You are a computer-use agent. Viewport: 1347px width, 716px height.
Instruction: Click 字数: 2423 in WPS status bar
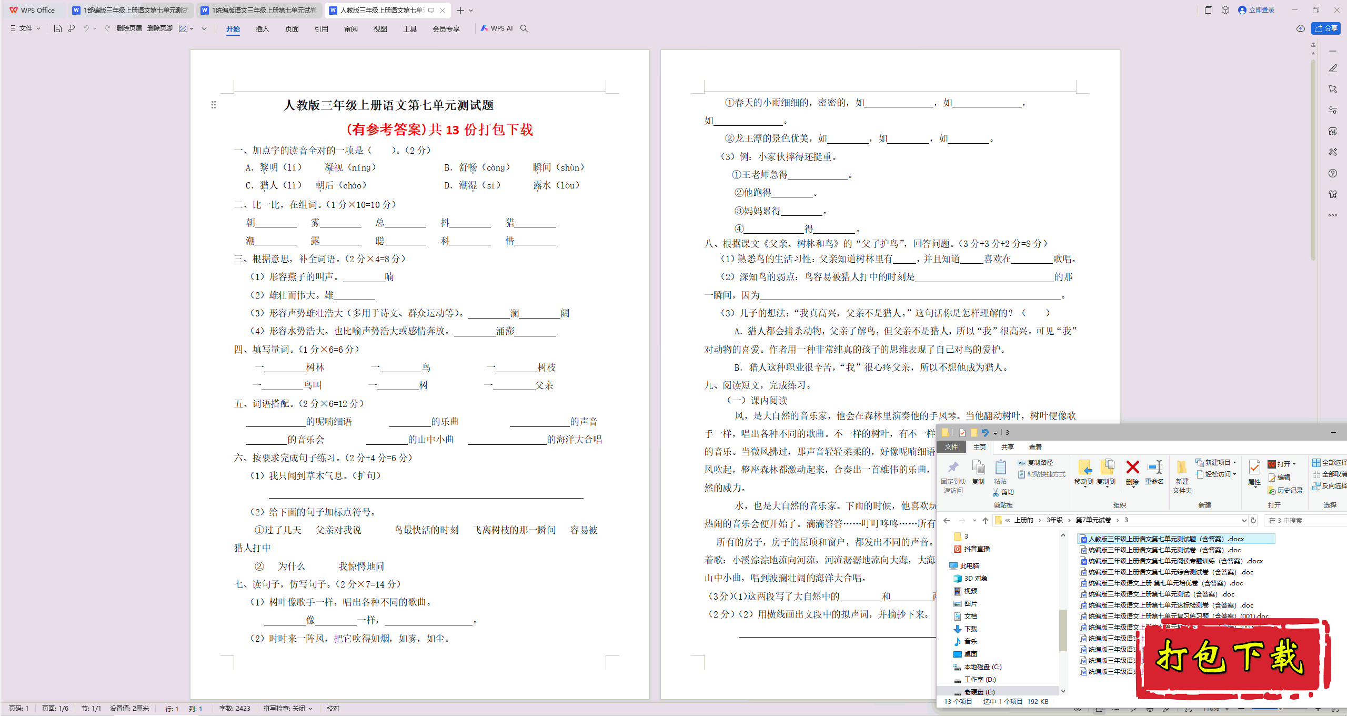click(x=235, y=709)
